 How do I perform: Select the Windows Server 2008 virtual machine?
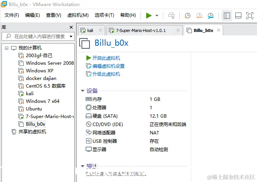(50, 63)
